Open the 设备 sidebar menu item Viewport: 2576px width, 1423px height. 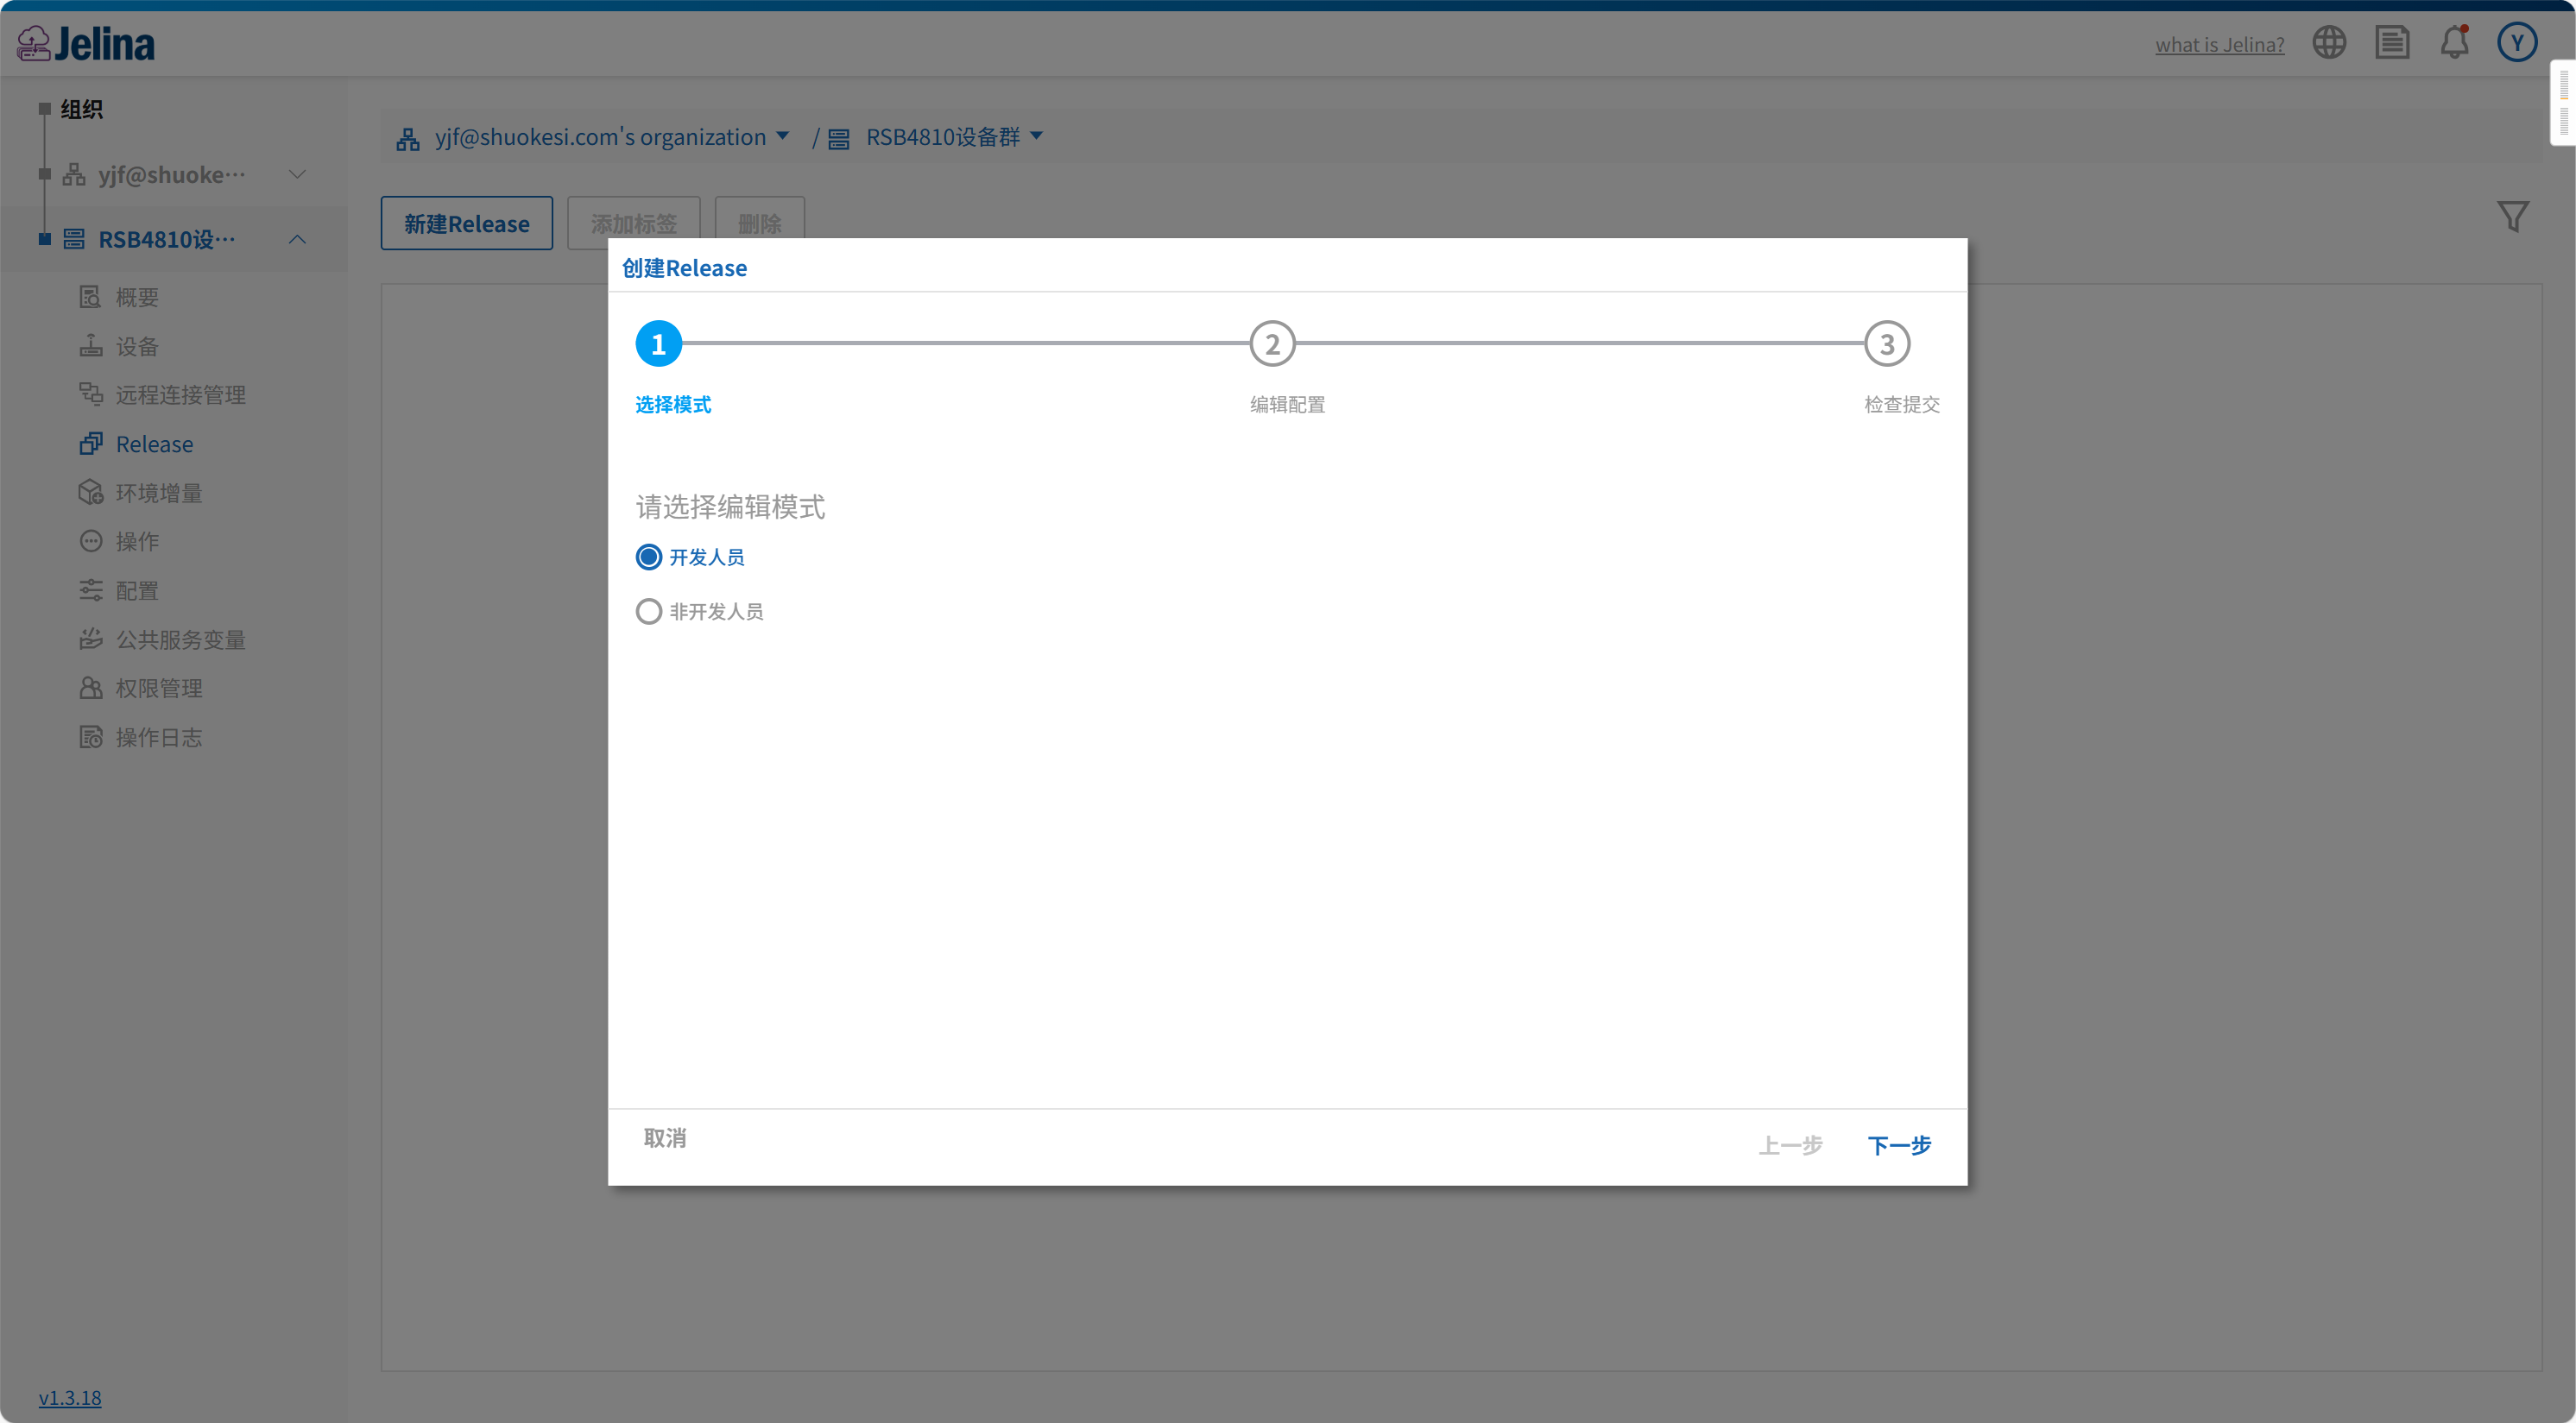(137, 347)
